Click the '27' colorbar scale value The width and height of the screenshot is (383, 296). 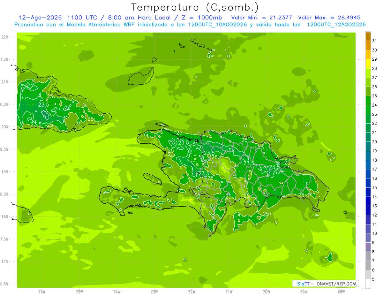coord(375,78)
